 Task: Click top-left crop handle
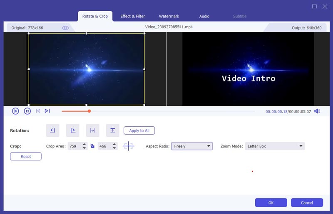tap(29, 34)
